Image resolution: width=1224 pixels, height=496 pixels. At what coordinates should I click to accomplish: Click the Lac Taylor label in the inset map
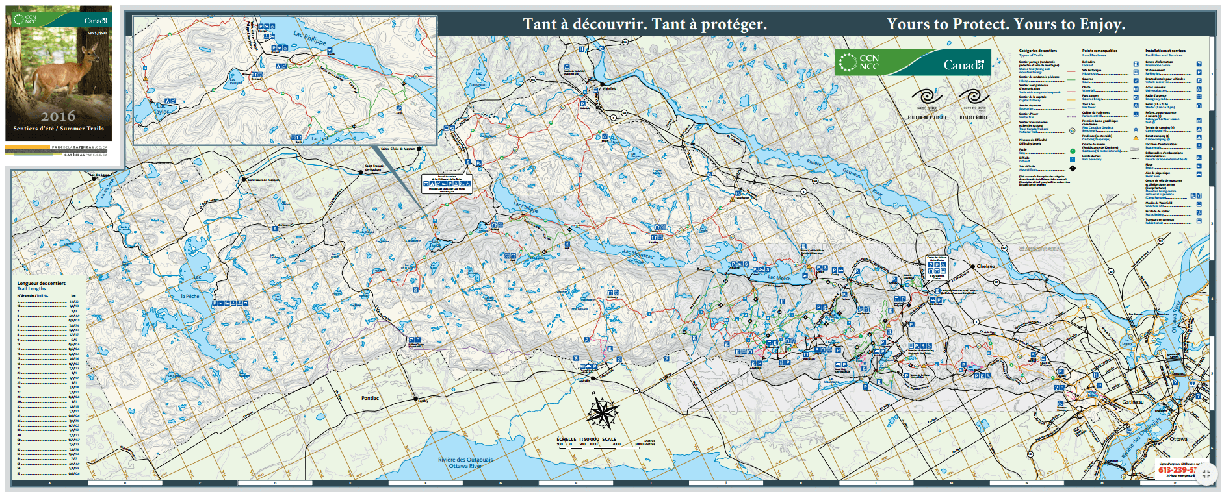(161, 108)
